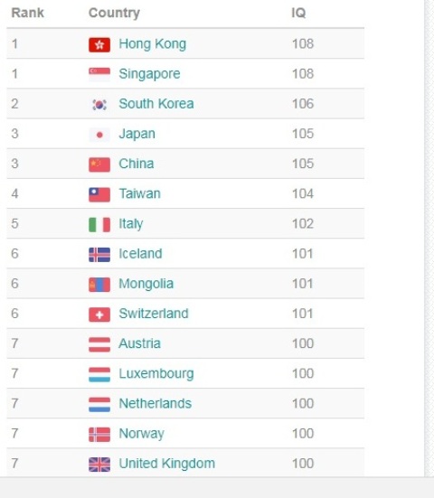Click the Mongolia flag icon

[99, 285]
